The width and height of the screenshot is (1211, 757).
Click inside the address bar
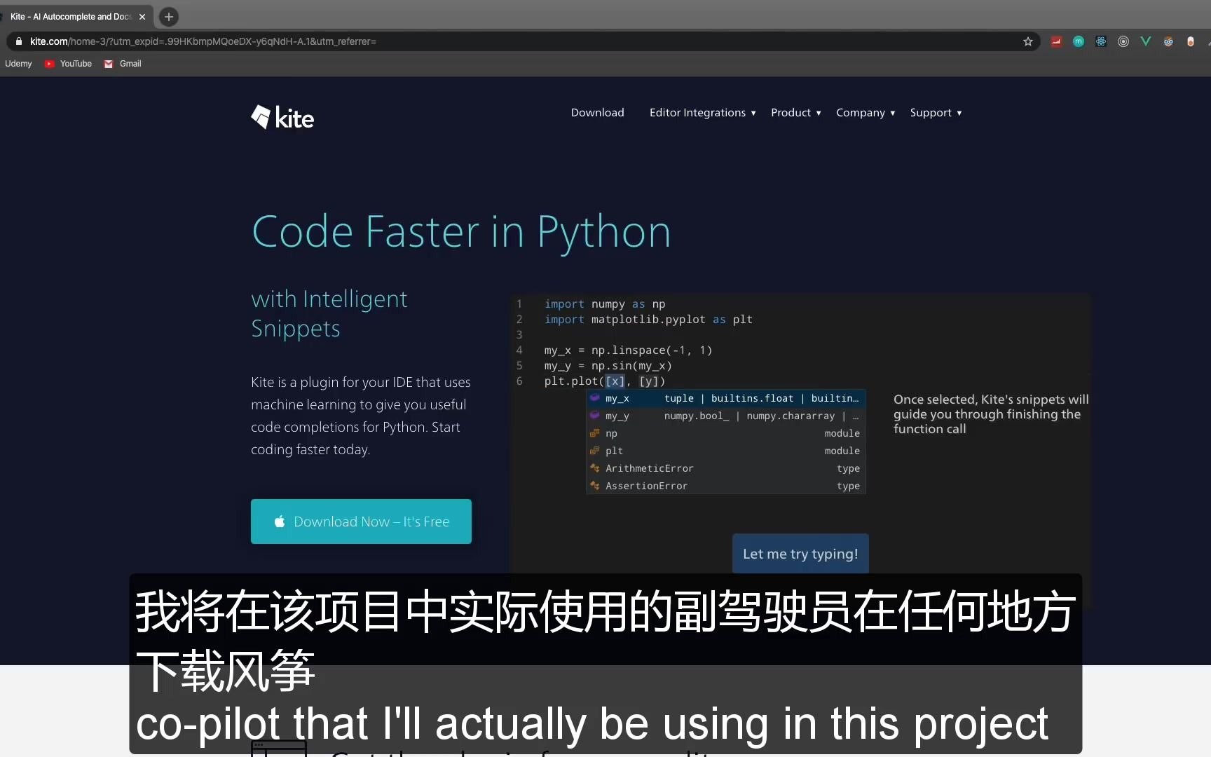(280, 41)
